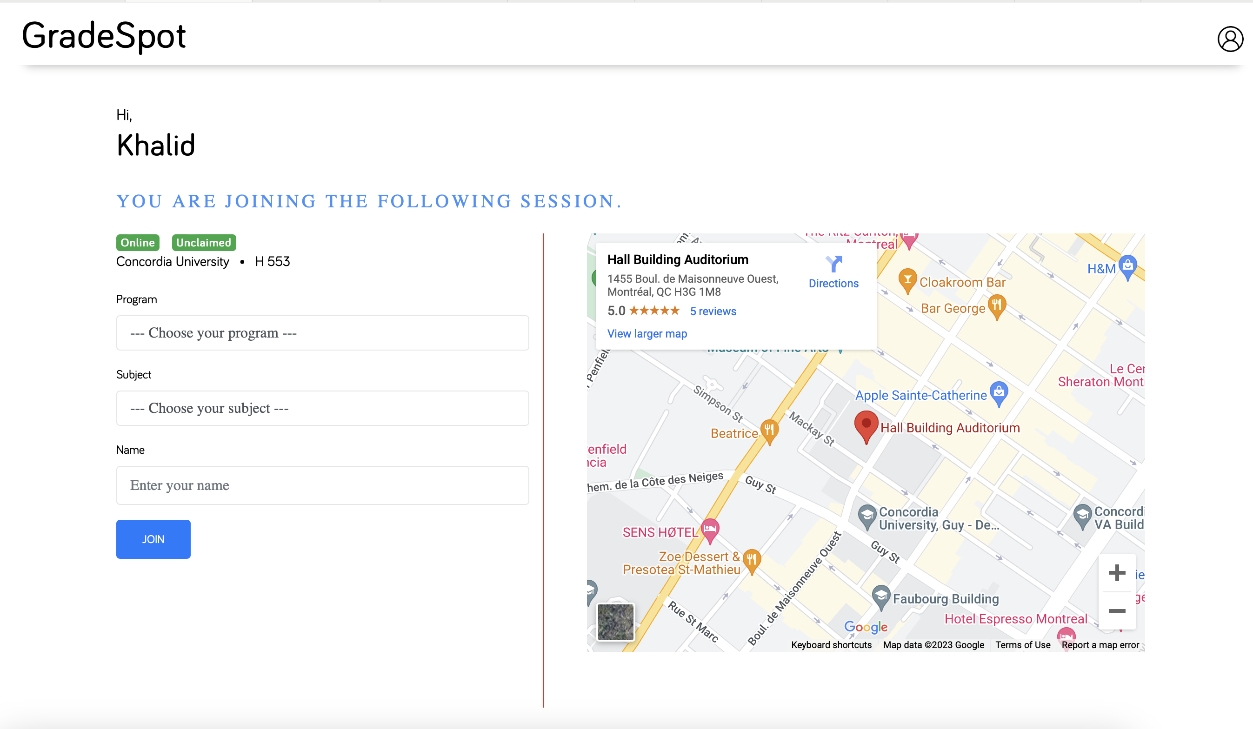This screenshot has height=729, width=1253.
Task: Zoom in the map with plus
Action: pos(1116,572)
